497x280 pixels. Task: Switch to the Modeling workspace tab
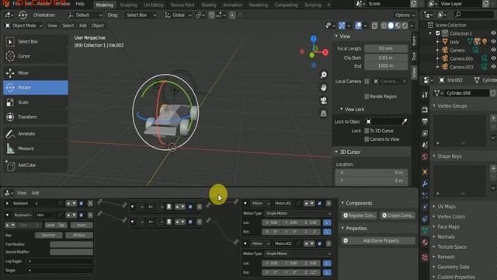pos(104,5)
